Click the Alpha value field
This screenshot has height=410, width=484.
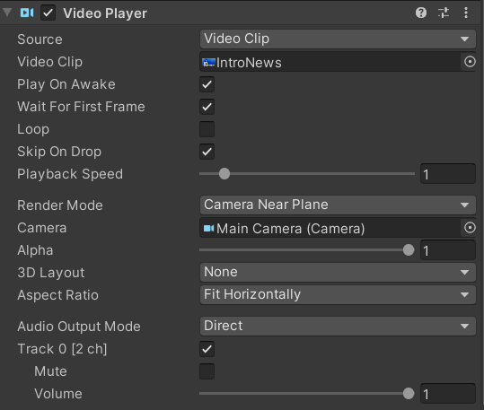[448, 250]
